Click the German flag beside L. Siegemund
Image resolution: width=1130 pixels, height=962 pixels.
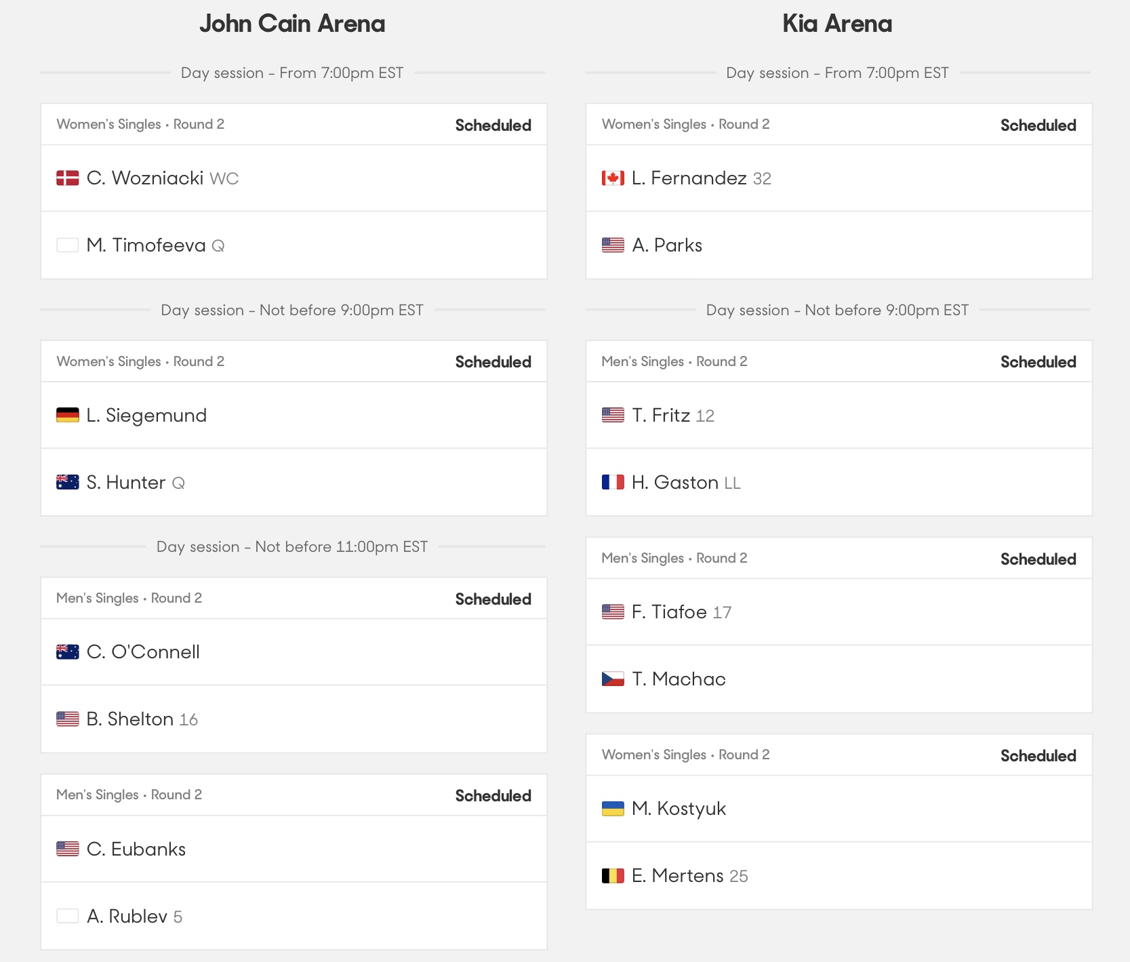[x=67, y=416]
